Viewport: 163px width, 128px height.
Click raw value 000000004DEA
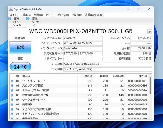click(x=137, y=91)
